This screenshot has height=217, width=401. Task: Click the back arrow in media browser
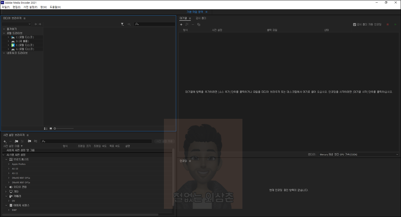coord(36,24)
